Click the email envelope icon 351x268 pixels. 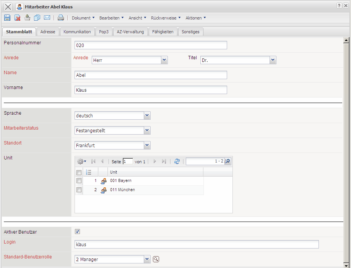click(47, 18)
